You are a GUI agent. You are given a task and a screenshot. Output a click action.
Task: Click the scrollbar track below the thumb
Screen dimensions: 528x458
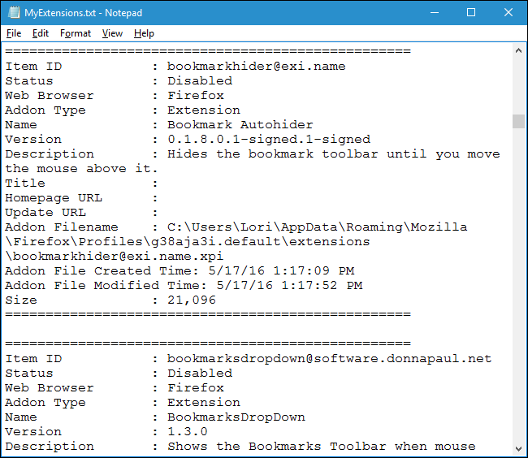tap(518, 284)
